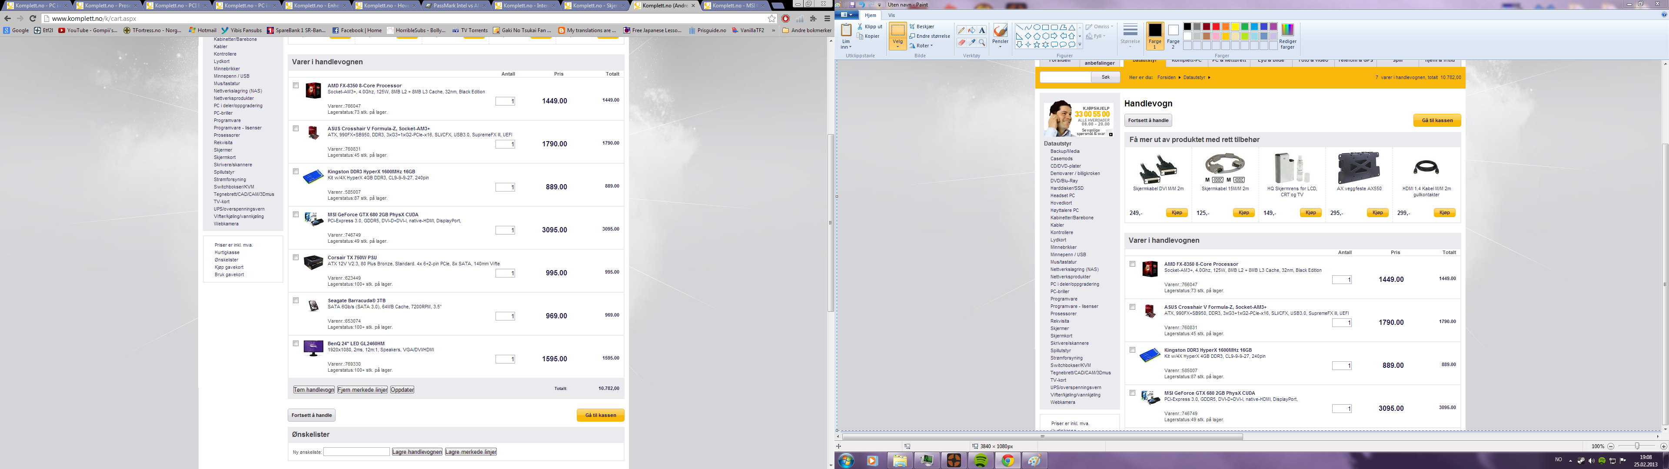
Task: Open File Explorer from the taskbar
Action: click(x=900, y=461)
